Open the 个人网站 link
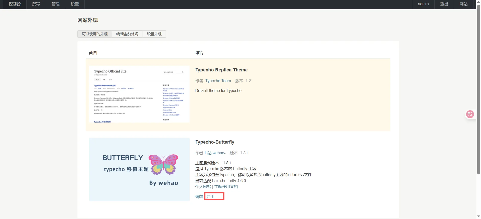The image size is (481, 219). [x=203, y=187]
